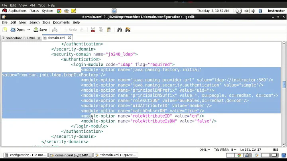Click the yellow notes launcher icon
Image resolution: width=287 pixels, height=161 pixels.
(74, 11)
